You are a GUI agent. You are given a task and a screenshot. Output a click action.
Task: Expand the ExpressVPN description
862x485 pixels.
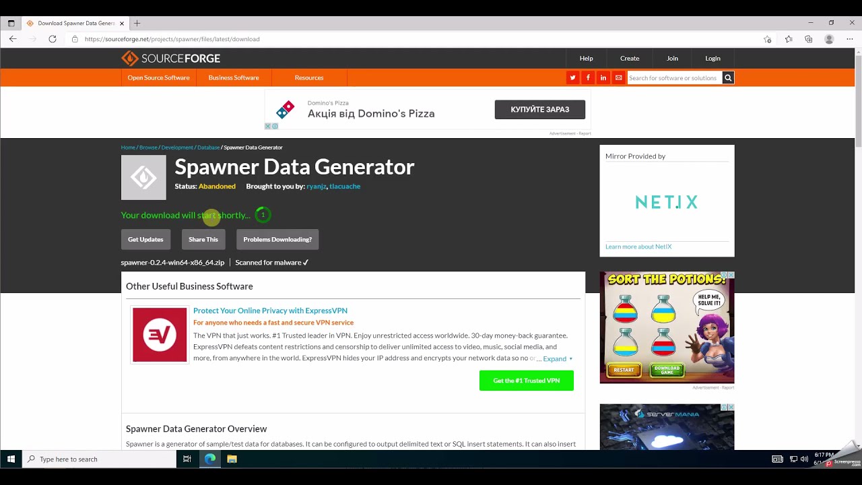click(558, 359)
